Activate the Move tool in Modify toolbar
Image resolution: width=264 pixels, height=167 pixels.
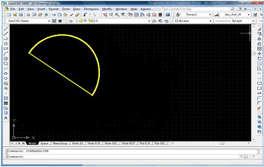[260, 53]
